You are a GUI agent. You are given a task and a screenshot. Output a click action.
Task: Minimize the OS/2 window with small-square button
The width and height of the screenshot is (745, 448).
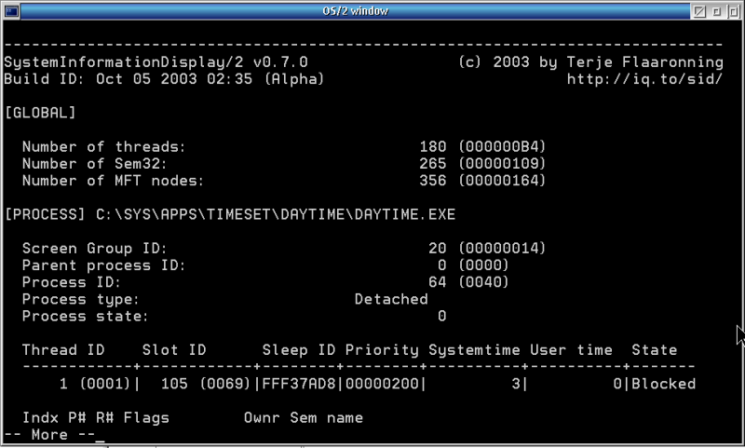point(716,11)
